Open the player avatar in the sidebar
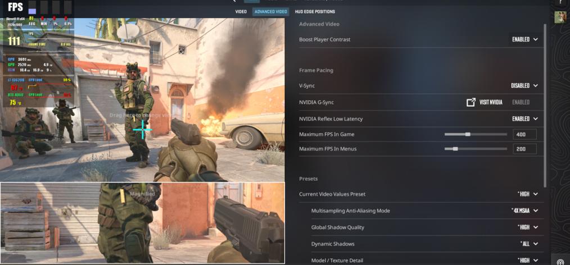 point(560,17)
